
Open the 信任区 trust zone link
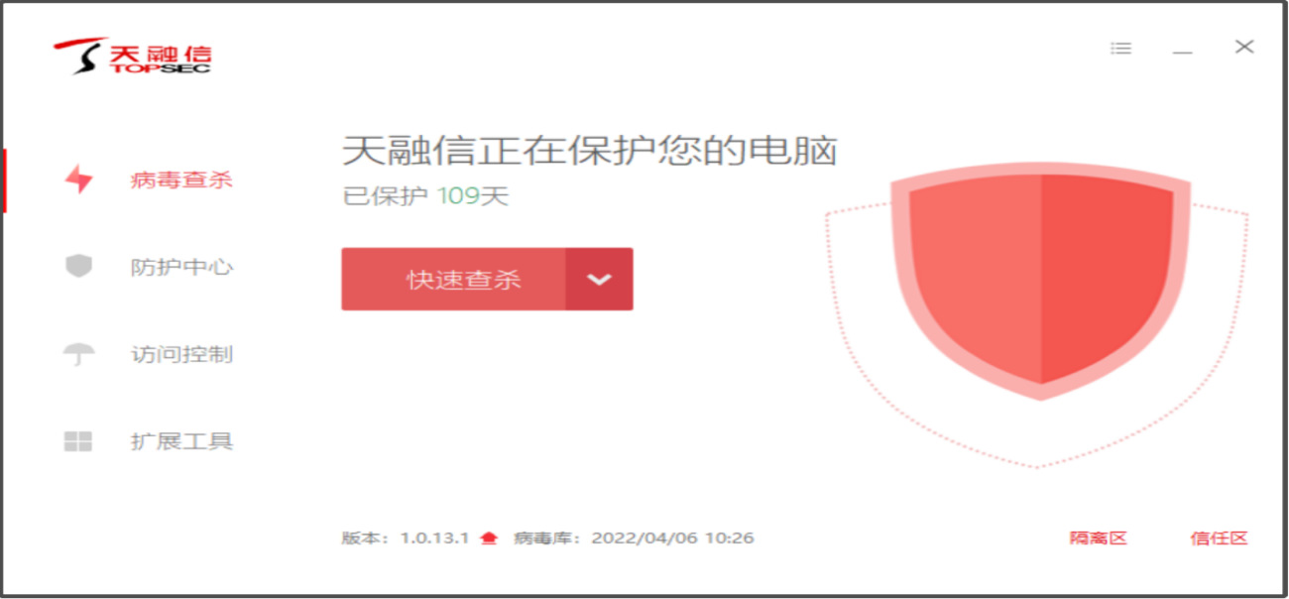tap(1219, 539)
